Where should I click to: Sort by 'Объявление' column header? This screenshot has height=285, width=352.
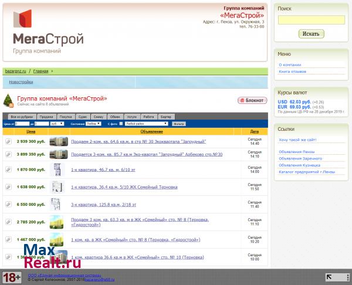point(152,131)
